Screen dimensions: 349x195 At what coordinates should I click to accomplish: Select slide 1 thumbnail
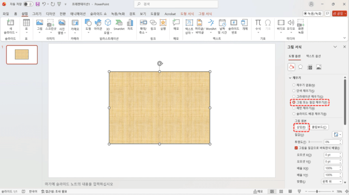click(x=22, y=55)
